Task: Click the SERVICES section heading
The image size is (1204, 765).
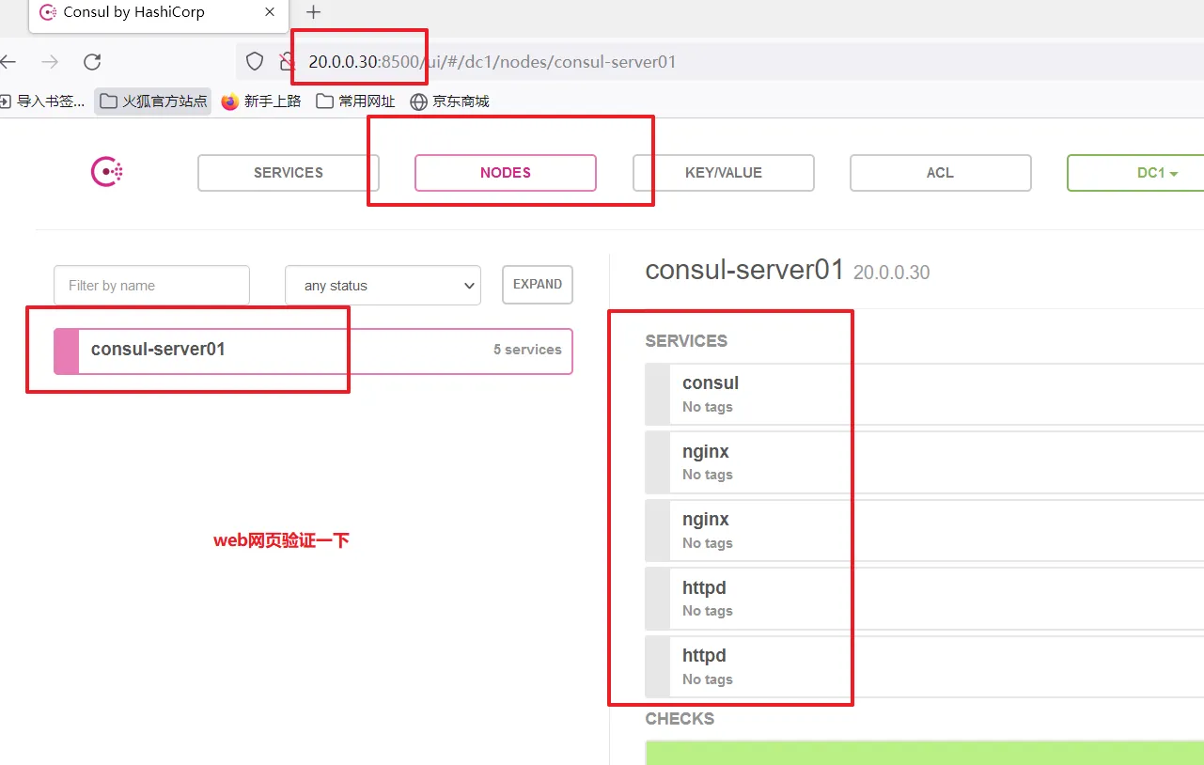Action: point(686,341)
